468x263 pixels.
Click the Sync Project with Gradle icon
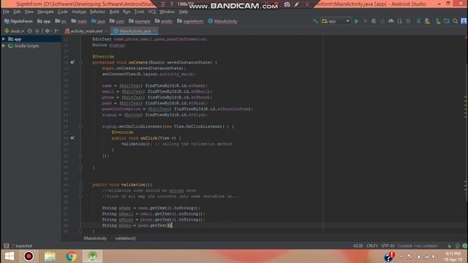click(x=419, y=21)
